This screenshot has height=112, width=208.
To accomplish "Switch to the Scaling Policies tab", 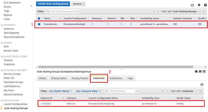I will (79, 78).
